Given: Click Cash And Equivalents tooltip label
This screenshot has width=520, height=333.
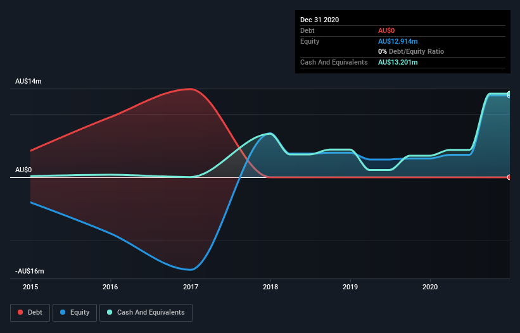Looking at the screenshot, I should tap(334, 62).
